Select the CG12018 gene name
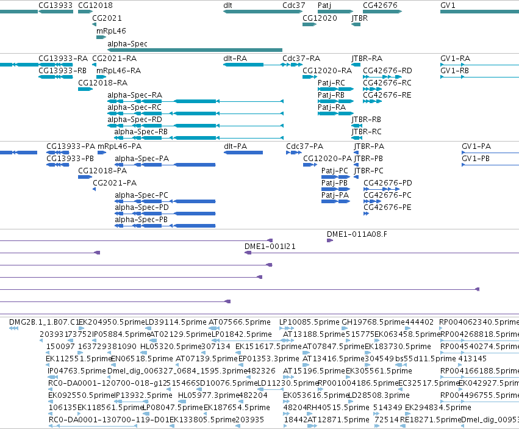 (95, 5)
